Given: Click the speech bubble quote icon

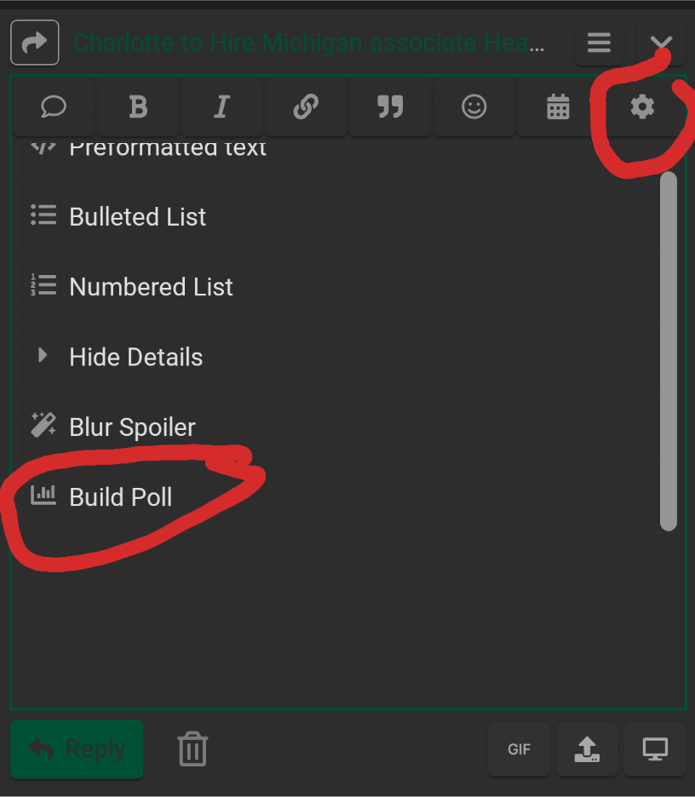Looking at the screenshot, I should [54, 107].
